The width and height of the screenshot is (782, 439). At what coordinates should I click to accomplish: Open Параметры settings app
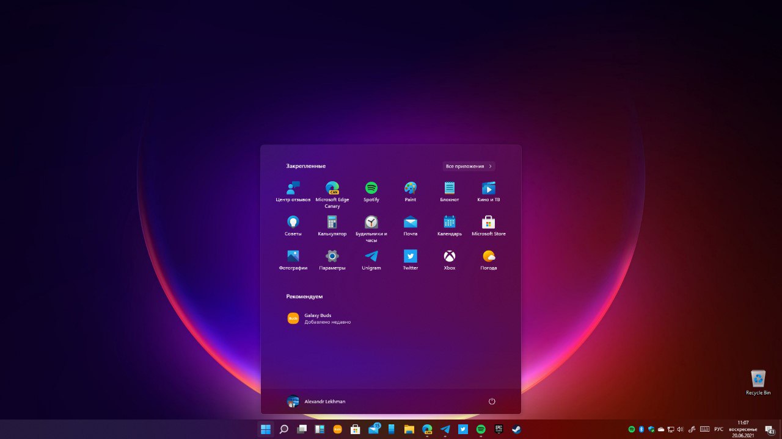click(332, 260)
